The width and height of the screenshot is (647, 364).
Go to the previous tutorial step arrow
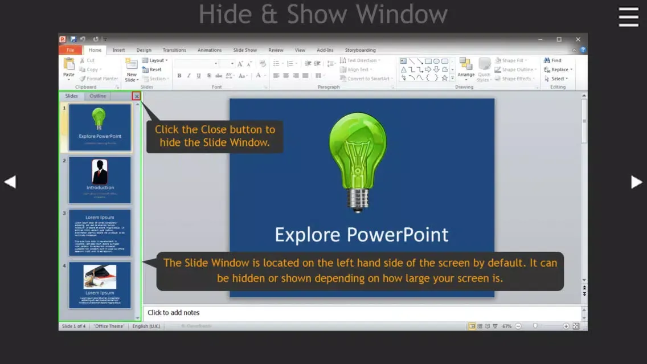click(10, 182)
